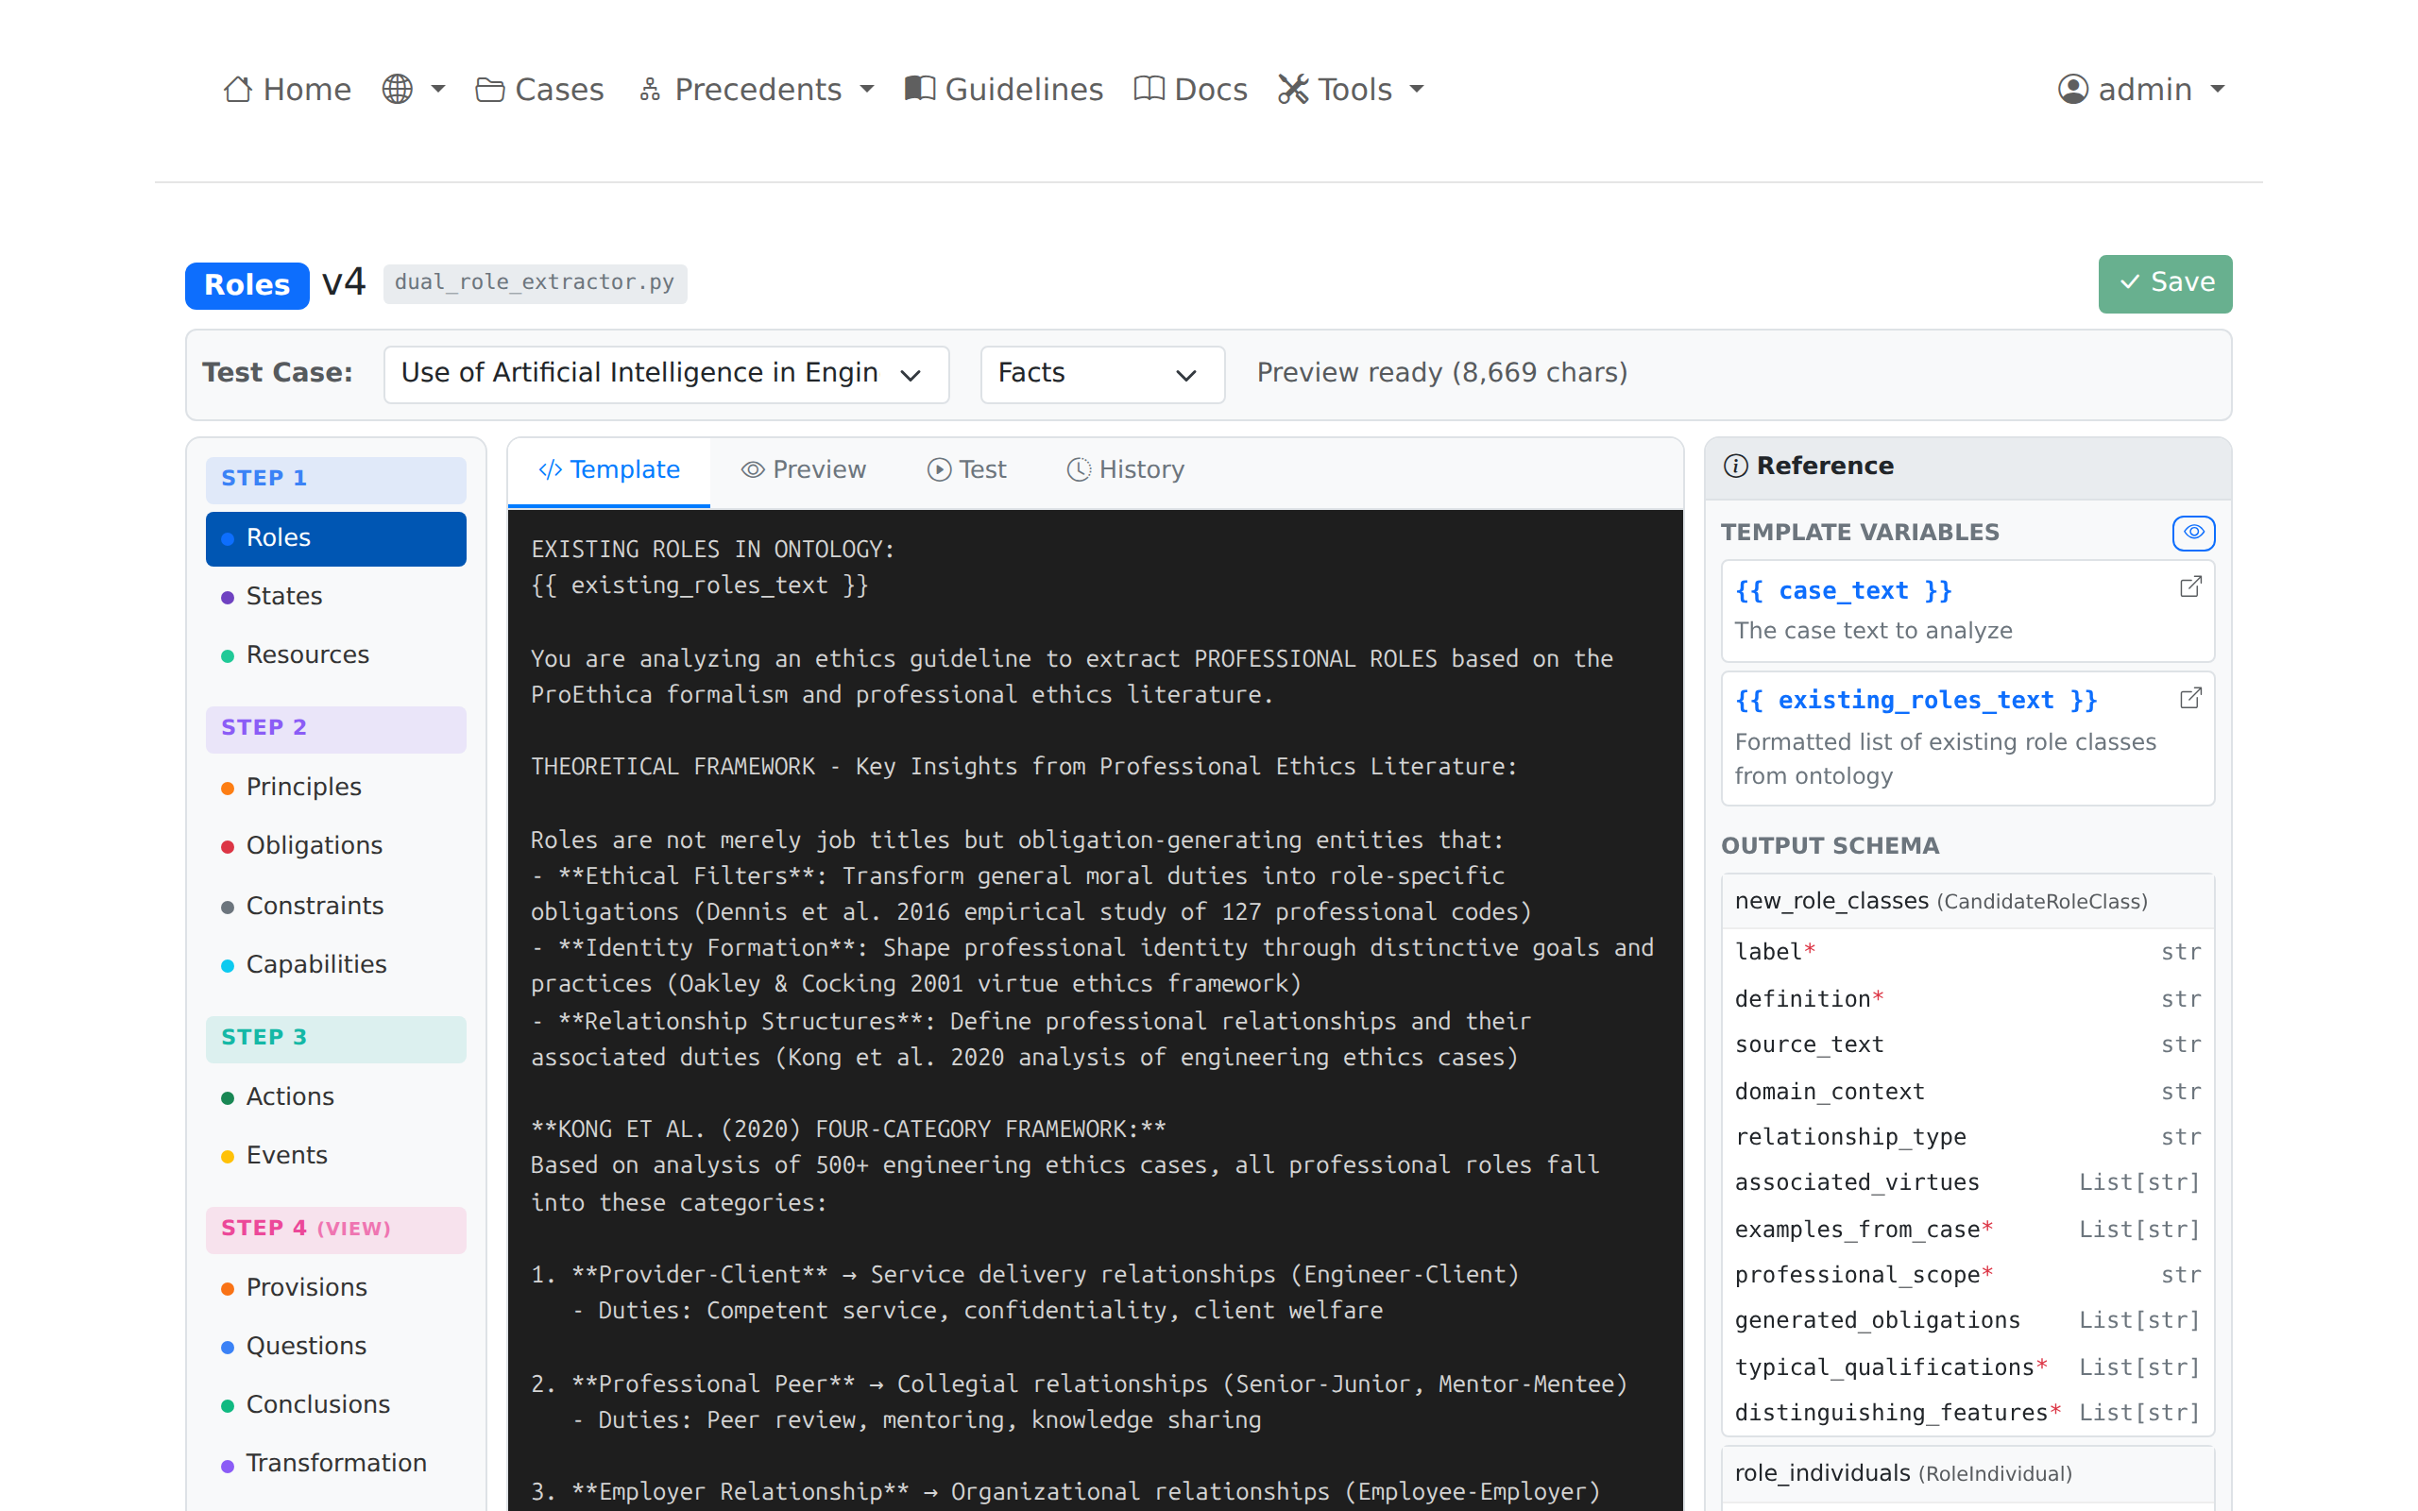Open the globe domain menu icon

(397, 89)
